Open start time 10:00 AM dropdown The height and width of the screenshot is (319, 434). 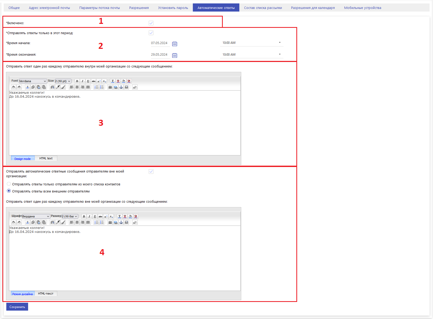252,43
